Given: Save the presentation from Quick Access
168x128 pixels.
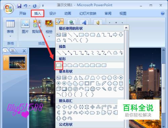Looking at the screenshot, I should coord(19,6).
